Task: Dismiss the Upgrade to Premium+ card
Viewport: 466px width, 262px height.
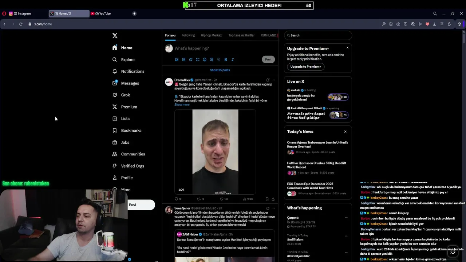Action: [x=347, y=48]
